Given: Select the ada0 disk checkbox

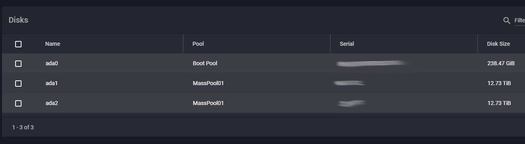Looking at the screenshot, I should (x=18, y=64).
